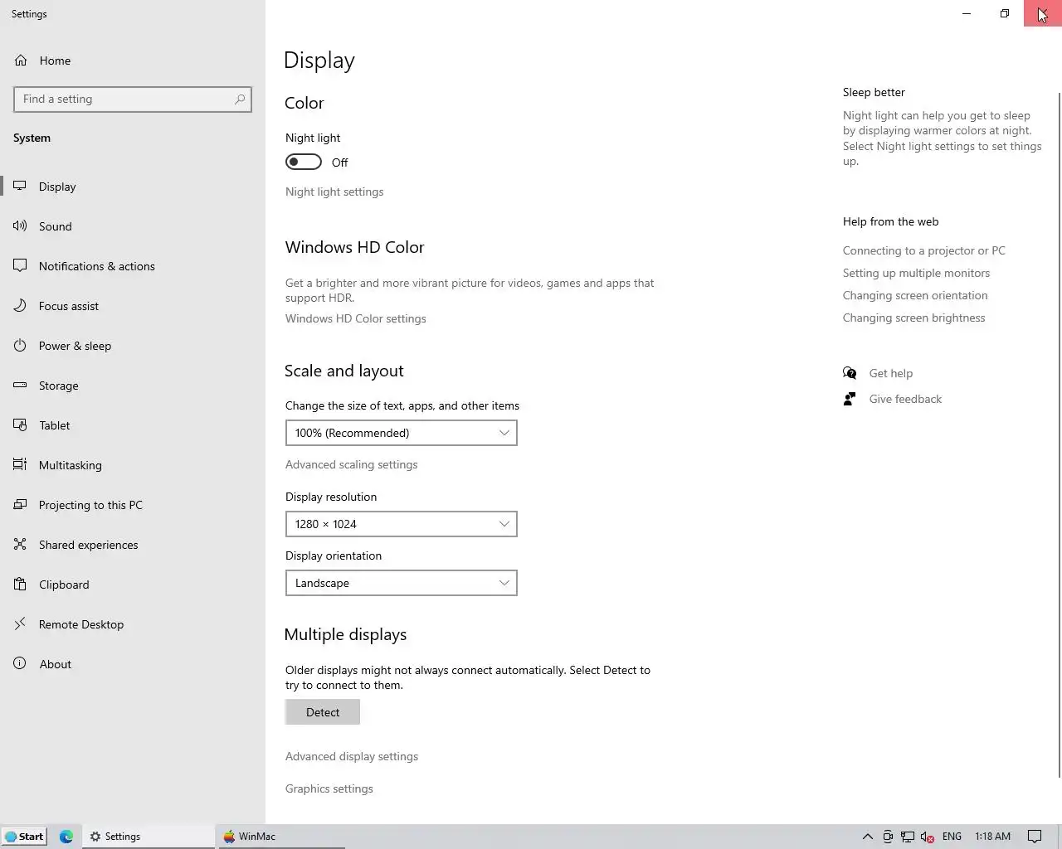Open Advanced scaling settings link
The width and height of the screenshot is (1062, 849).
(x=352, y=464)
